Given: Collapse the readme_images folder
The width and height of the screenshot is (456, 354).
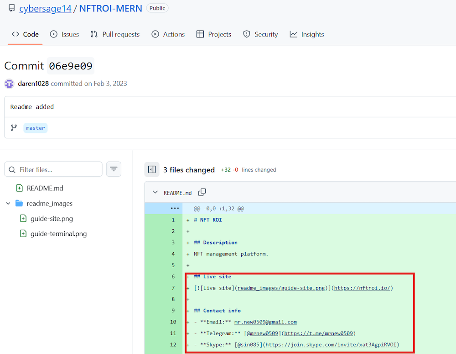Looking at the screenshot, I should (8, 203).
